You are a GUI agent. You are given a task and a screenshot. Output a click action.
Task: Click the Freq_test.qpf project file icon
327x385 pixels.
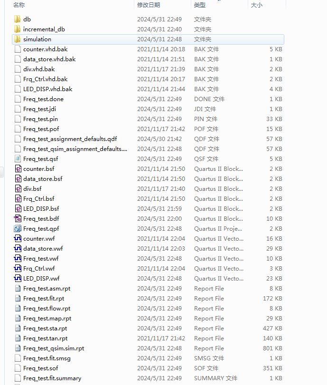pyautogui.click(x=18, y=229)
